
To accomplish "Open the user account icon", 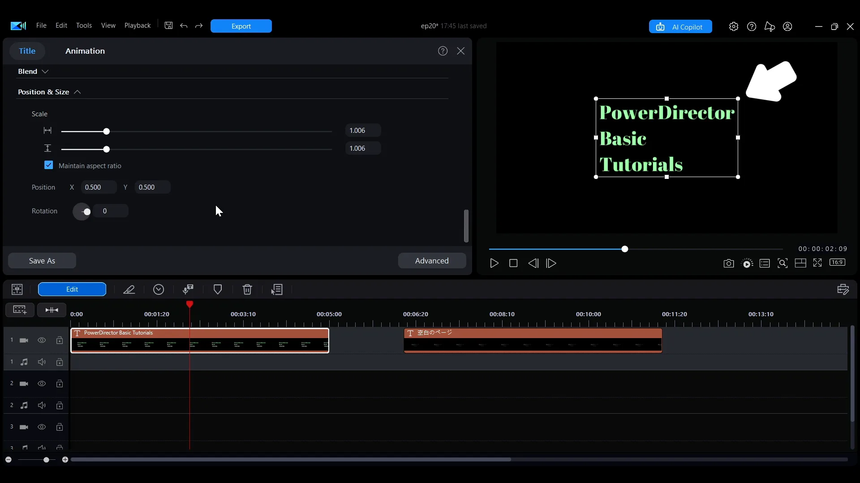I will pos(787,26).
